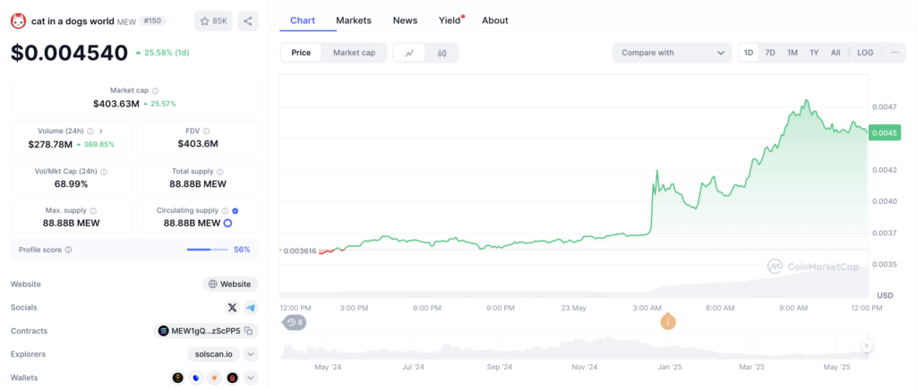Switch to candlestick chart view

pos(442,53)
